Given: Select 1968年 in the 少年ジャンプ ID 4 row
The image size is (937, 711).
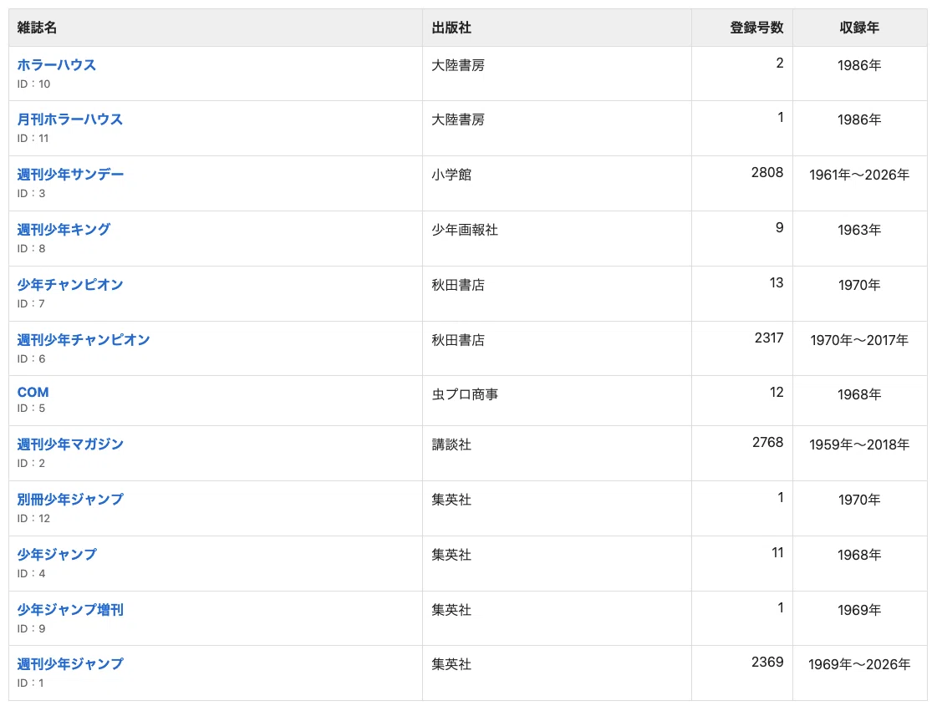Looking at the screenshot, I should point(859,555).
